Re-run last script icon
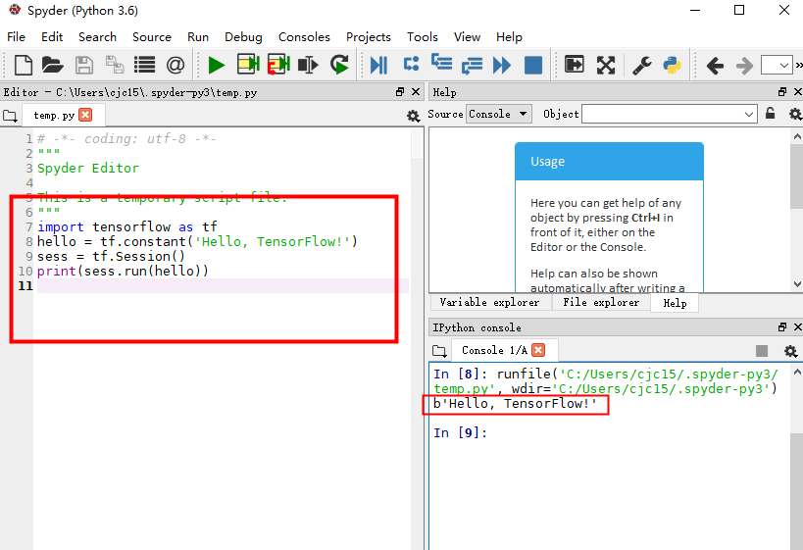This screenshot has width=803, height=550. click(339, 65)
